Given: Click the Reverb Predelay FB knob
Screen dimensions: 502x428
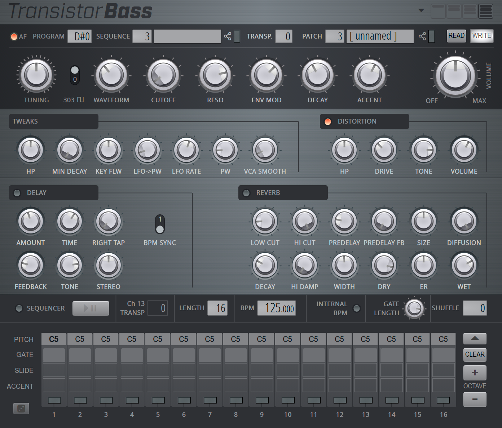Looking at the screenshot, I should (x=384, y=221).
